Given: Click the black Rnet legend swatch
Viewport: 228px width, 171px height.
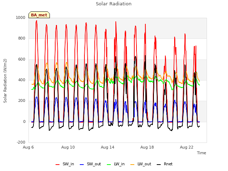Looking at the screenshot, I should point(159,165).
